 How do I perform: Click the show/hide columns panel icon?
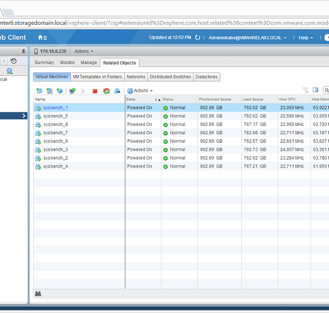click(316, 90)
